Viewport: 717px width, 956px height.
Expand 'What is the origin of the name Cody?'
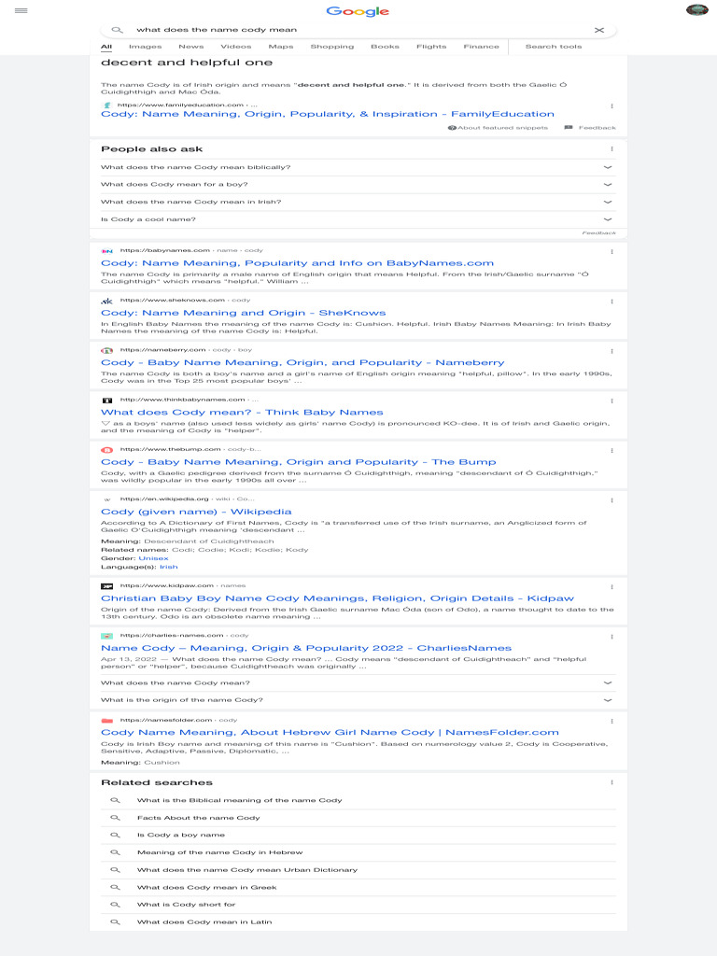click(x=608, y=700)
